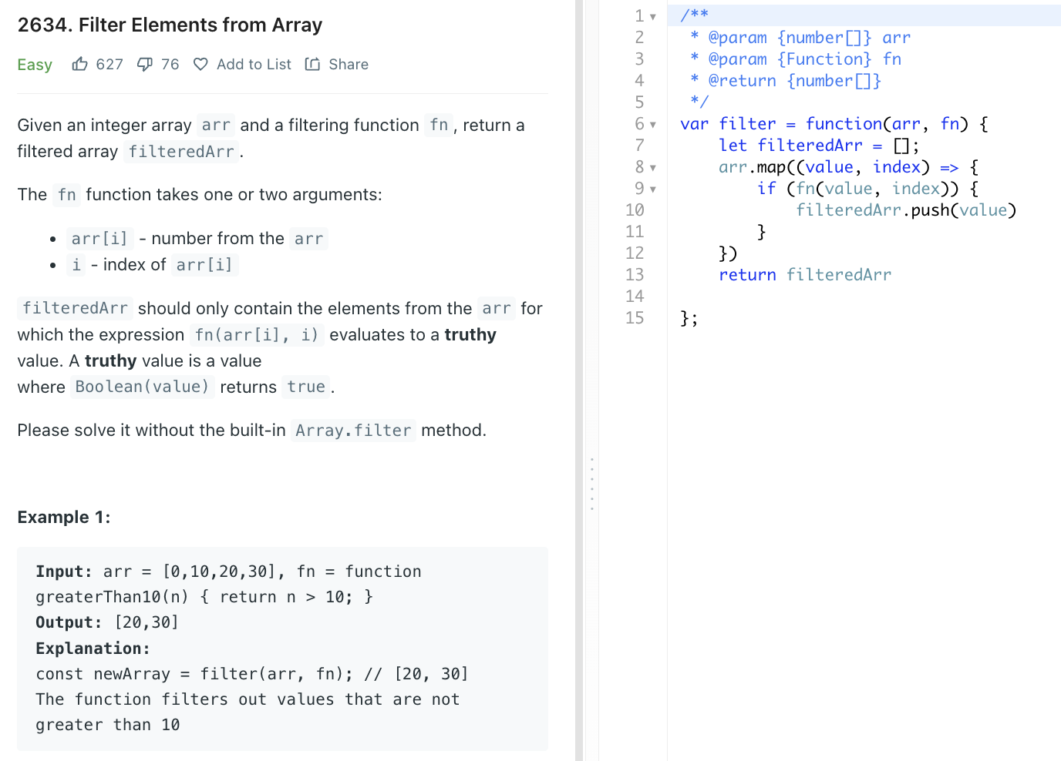Collapse the comment block at line 1
Viewport: 1061px width, 761px height.
pyautogui.click(x=652, y=15)
